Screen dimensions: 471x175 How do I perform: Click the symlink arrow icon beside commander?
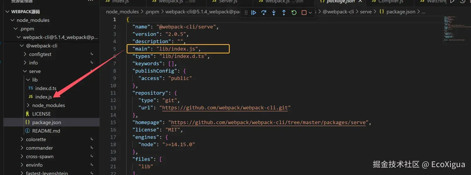pos(92,148)
